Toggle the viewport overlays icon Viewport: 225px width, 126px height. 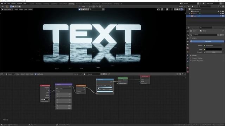point(167,9)
